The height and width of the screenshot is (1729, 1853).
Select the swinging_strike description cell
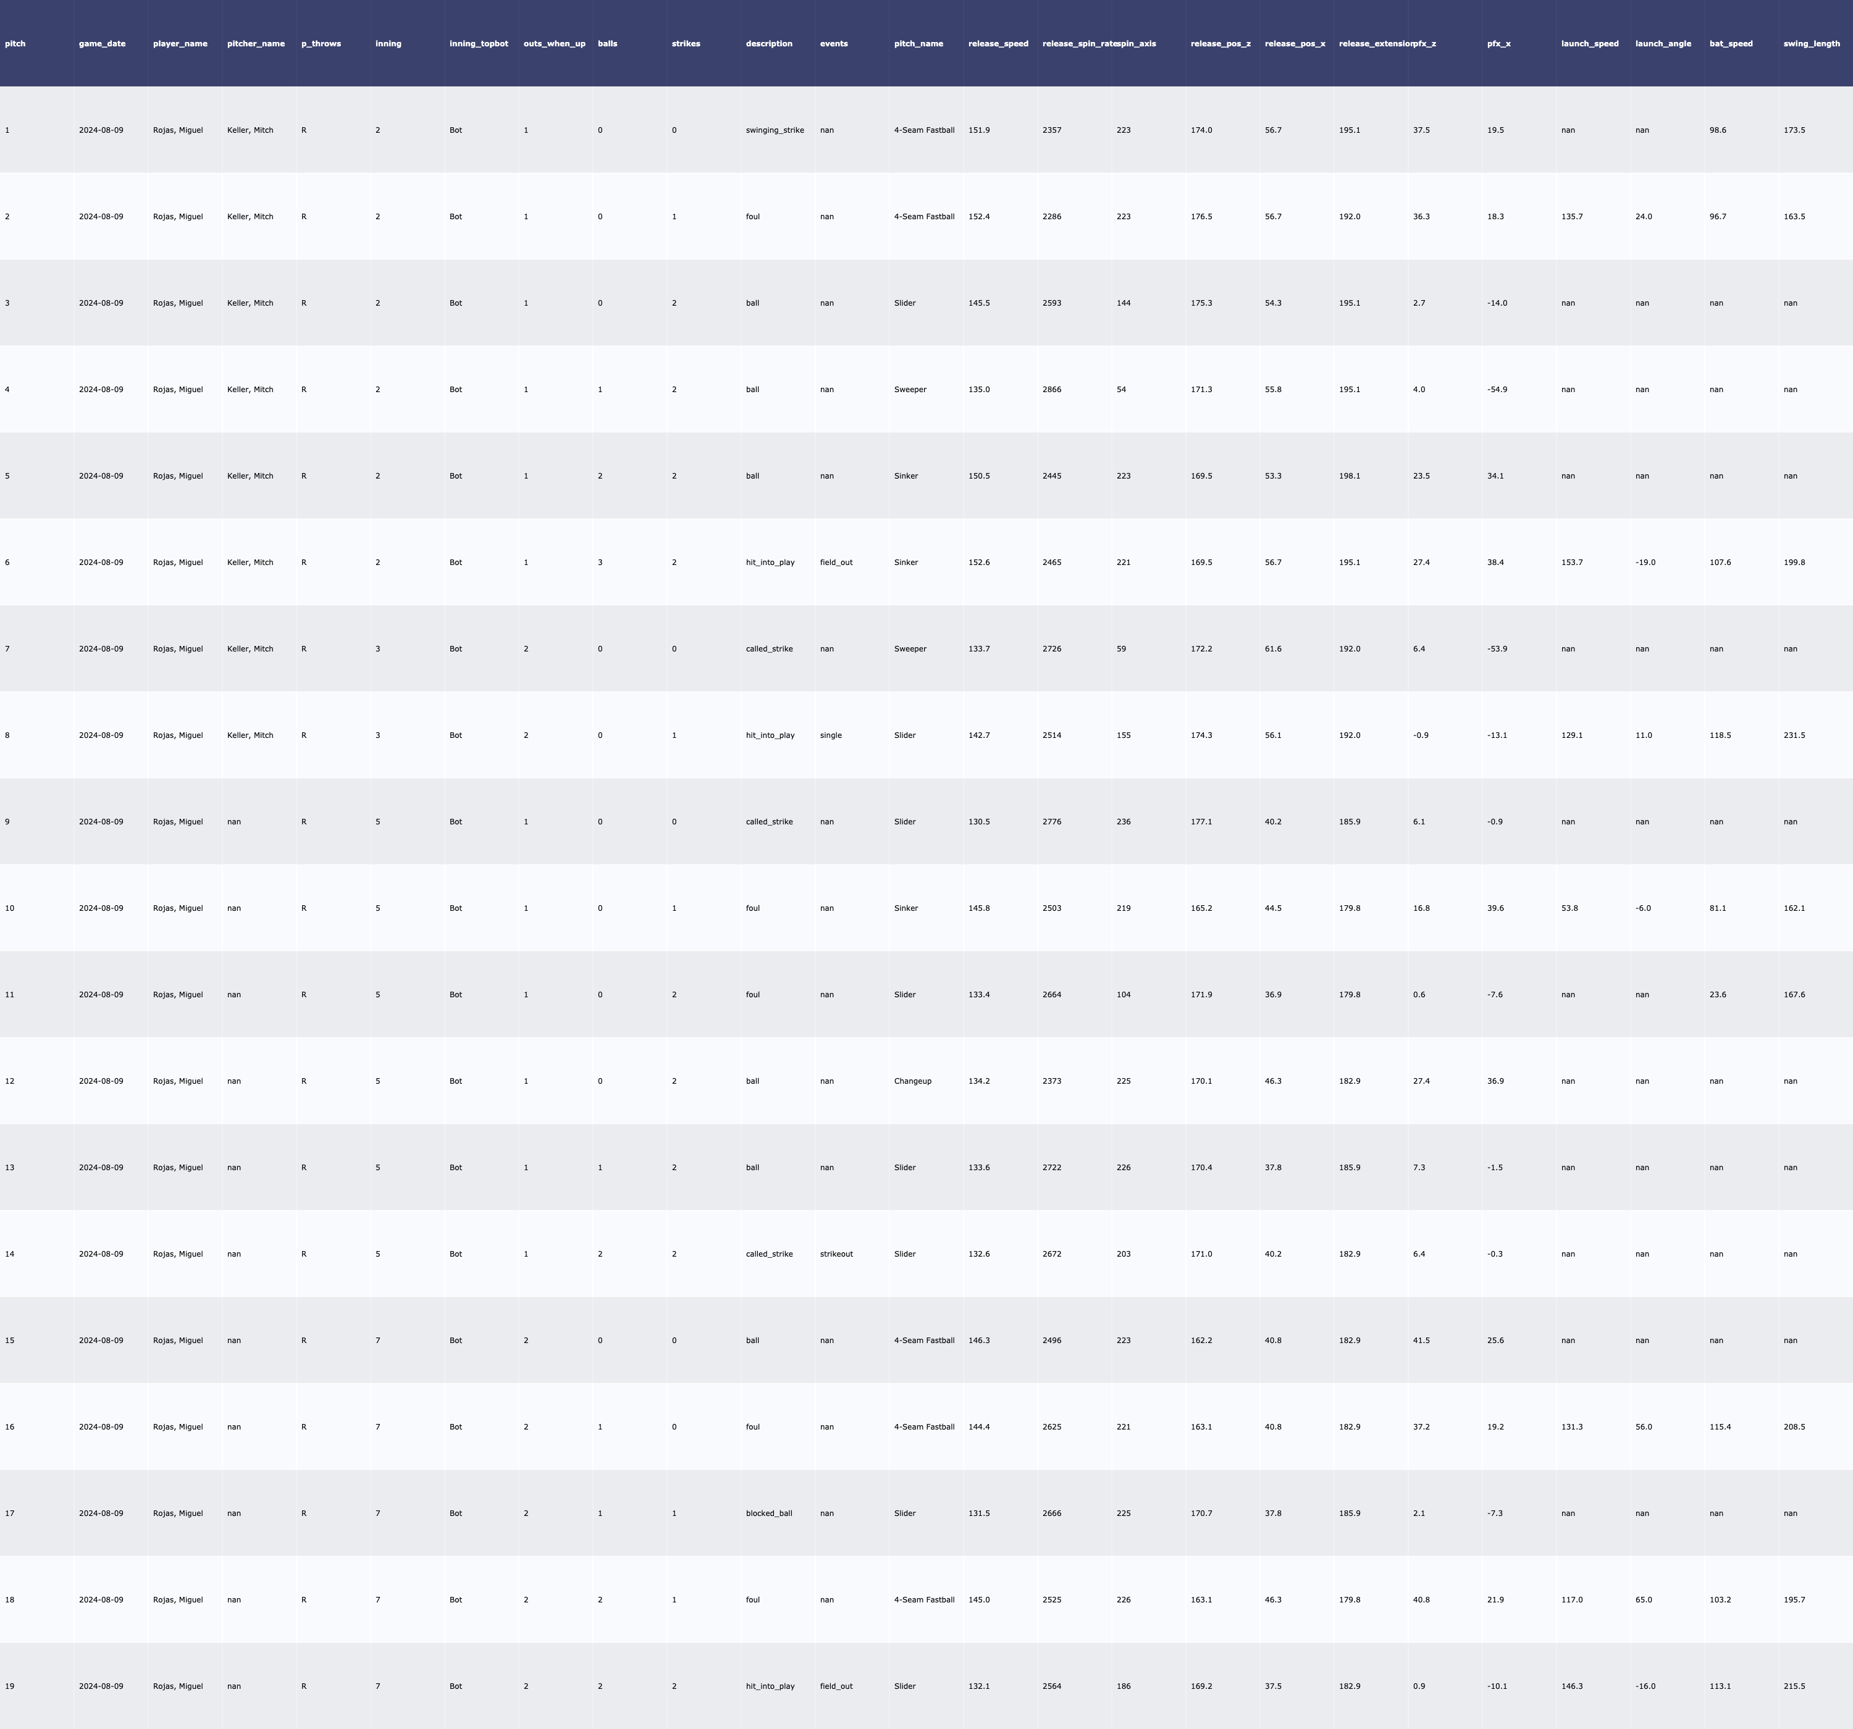[775, 130]
